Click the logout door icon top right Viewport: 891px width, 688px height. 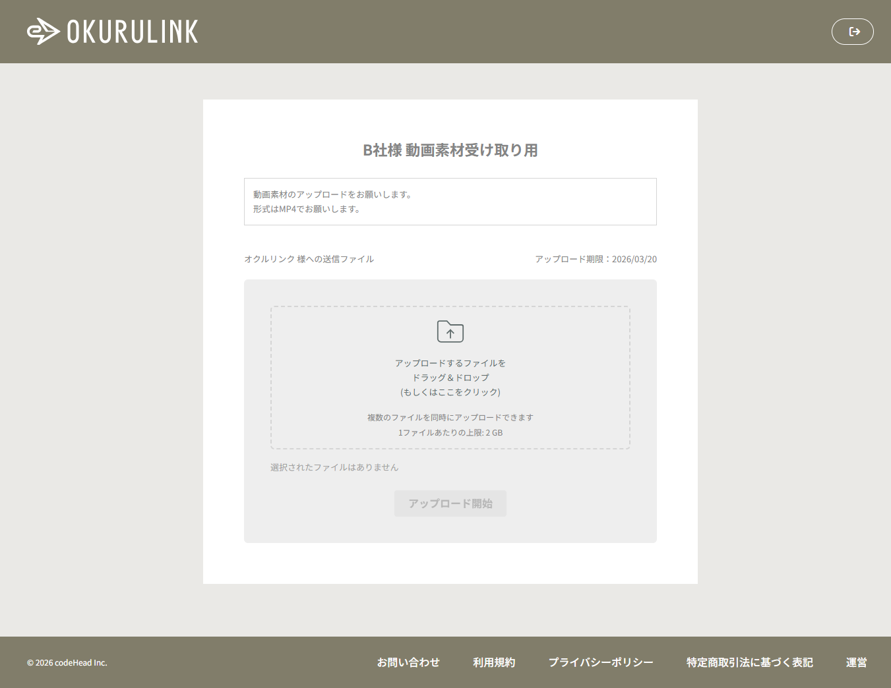tap(852, 31)
